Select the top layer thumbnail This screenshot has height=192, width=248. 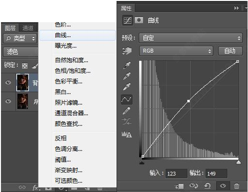point(23,82)
